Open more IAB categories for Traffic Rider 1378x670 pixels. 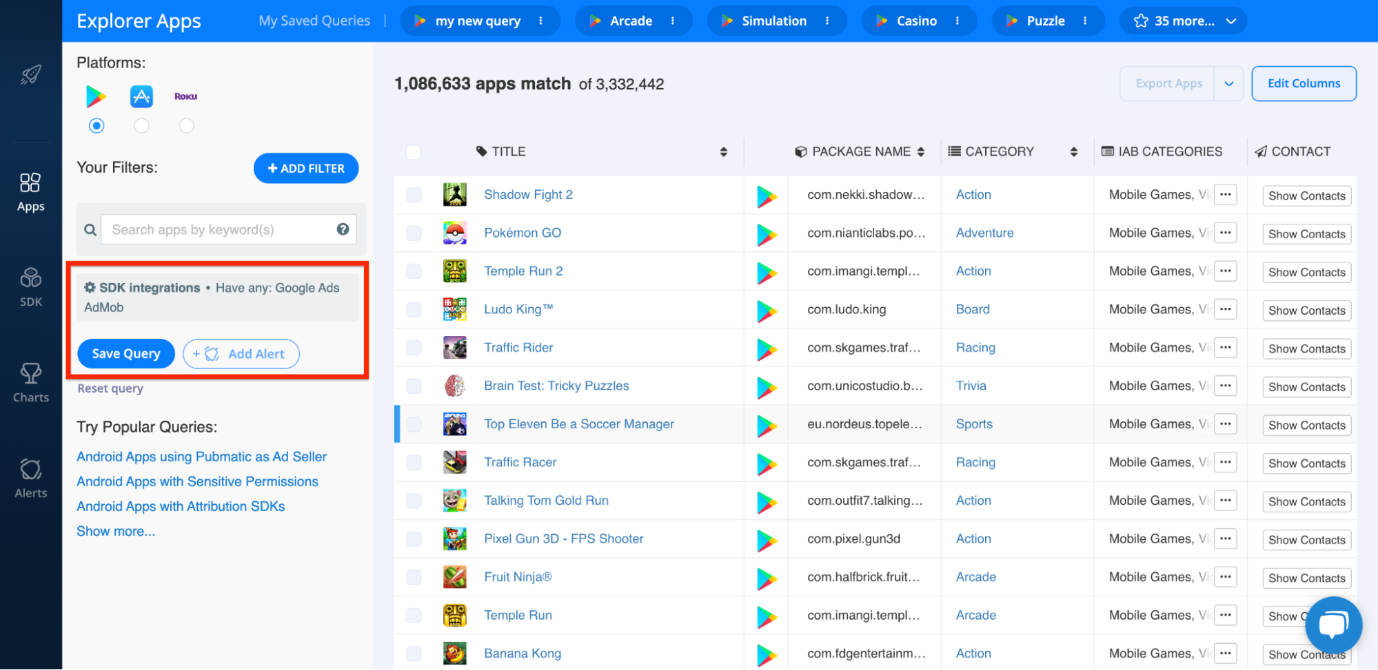coord(1225,348)
